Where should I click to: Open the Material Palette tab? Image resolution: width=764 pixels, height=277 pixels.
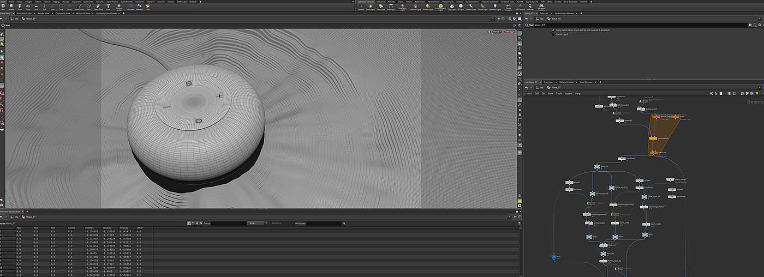tap(566, 82)
